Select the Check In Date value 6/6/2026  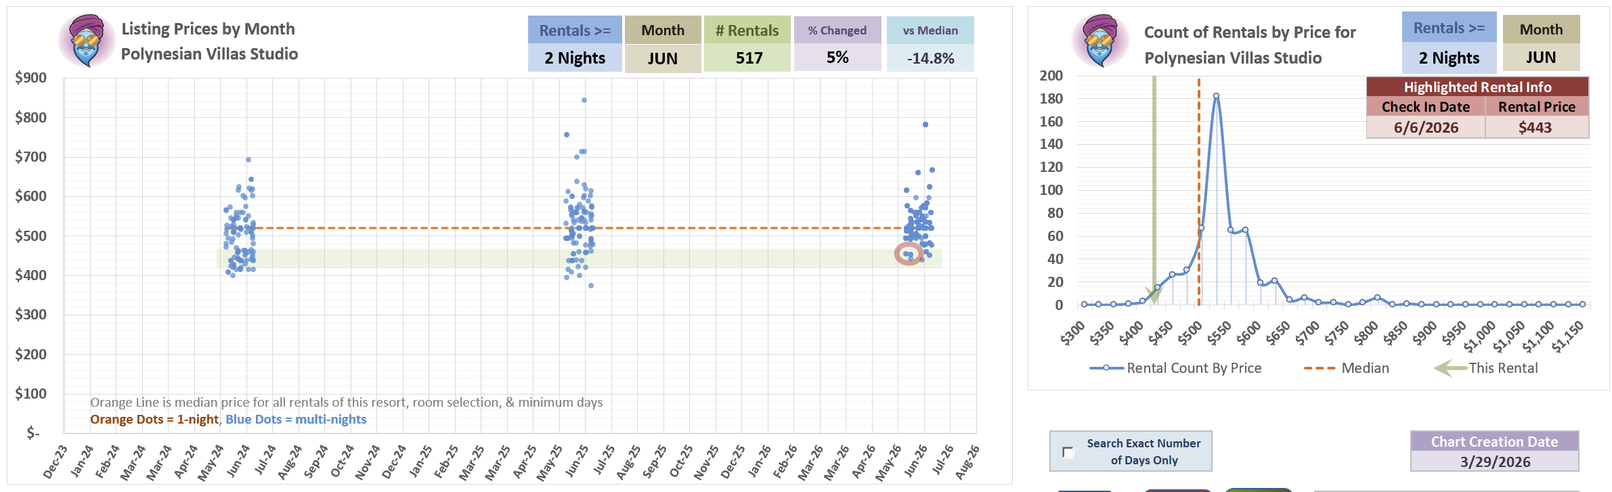pos(1426,127)
